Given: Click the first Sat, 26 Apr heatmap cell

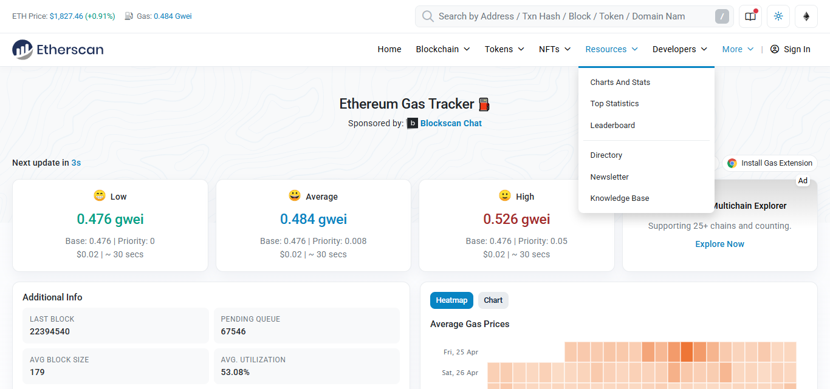Looking at the screenshot, I should (x=493, y=373).
